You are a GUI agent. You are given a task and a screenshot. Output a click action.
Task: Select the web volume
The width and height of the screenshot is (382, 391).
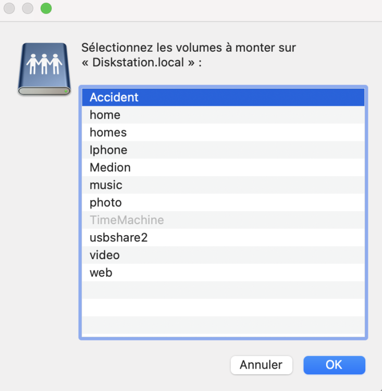click(x=101, y=273)
